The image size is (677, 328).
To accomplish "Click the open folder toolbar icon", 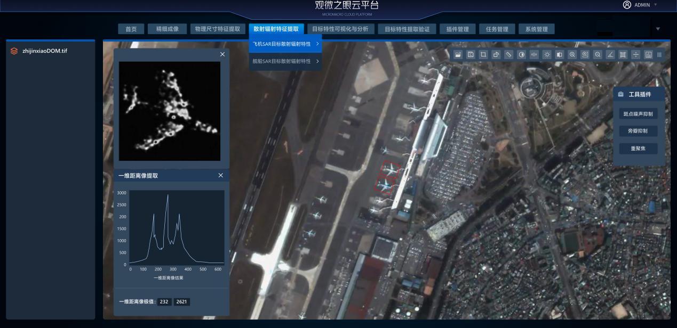I will click(x=458, y=54).
